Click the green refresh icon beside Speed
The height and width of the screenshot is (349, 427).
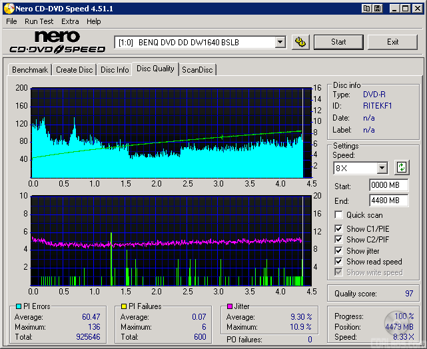pos(402,167)
